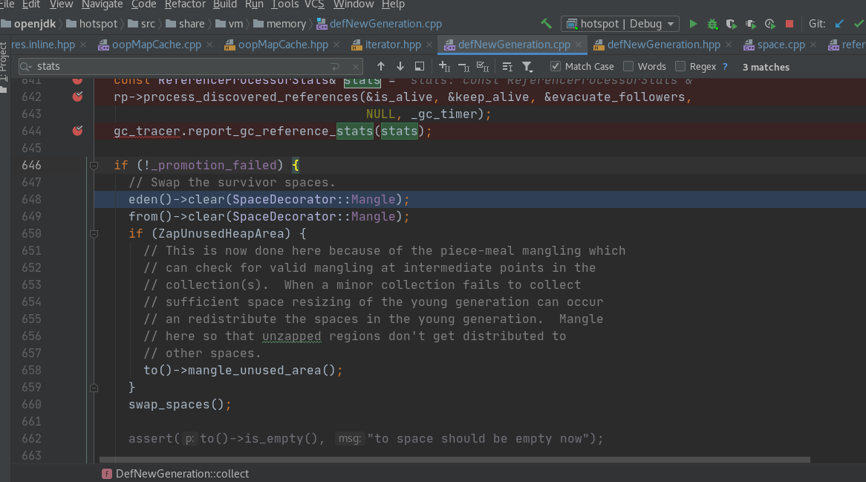Click DefNewGeneration::collect function breadcrumb

(x=175, y=474)
